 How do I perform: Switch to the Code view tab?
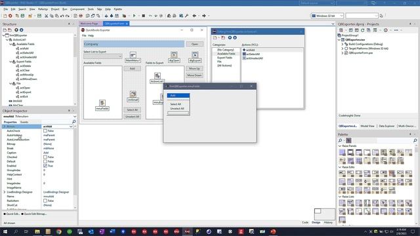pyautogui.click(x=305, y=222)
